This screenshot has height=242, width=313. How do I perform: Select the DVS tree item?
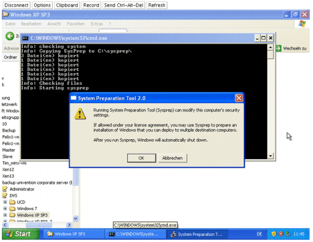13,196
